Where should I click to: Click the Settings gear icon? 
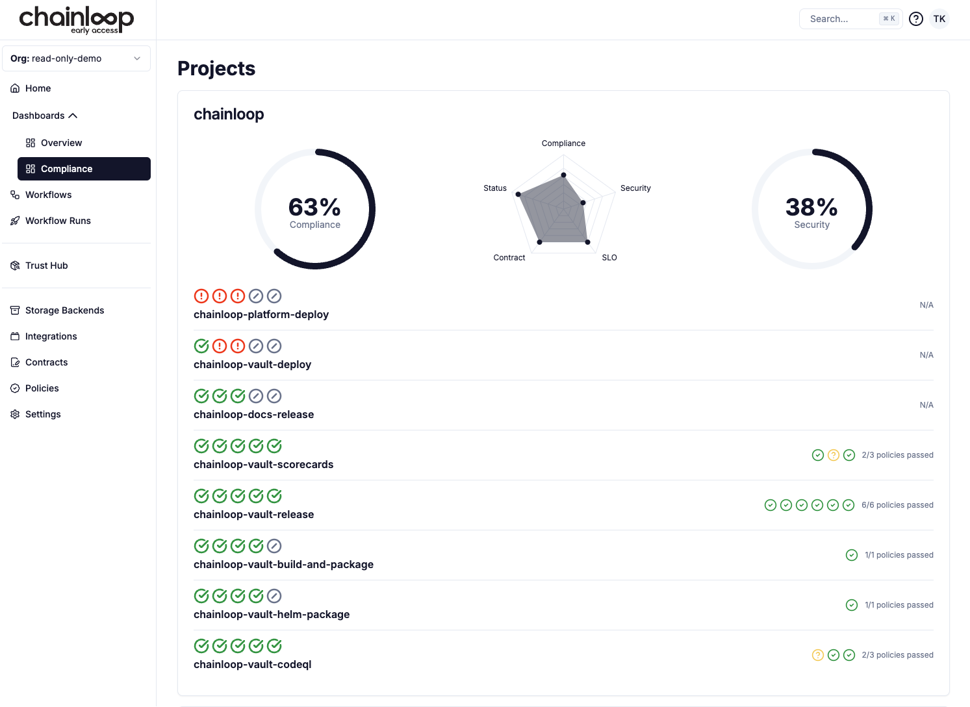[x=15, y=414]
